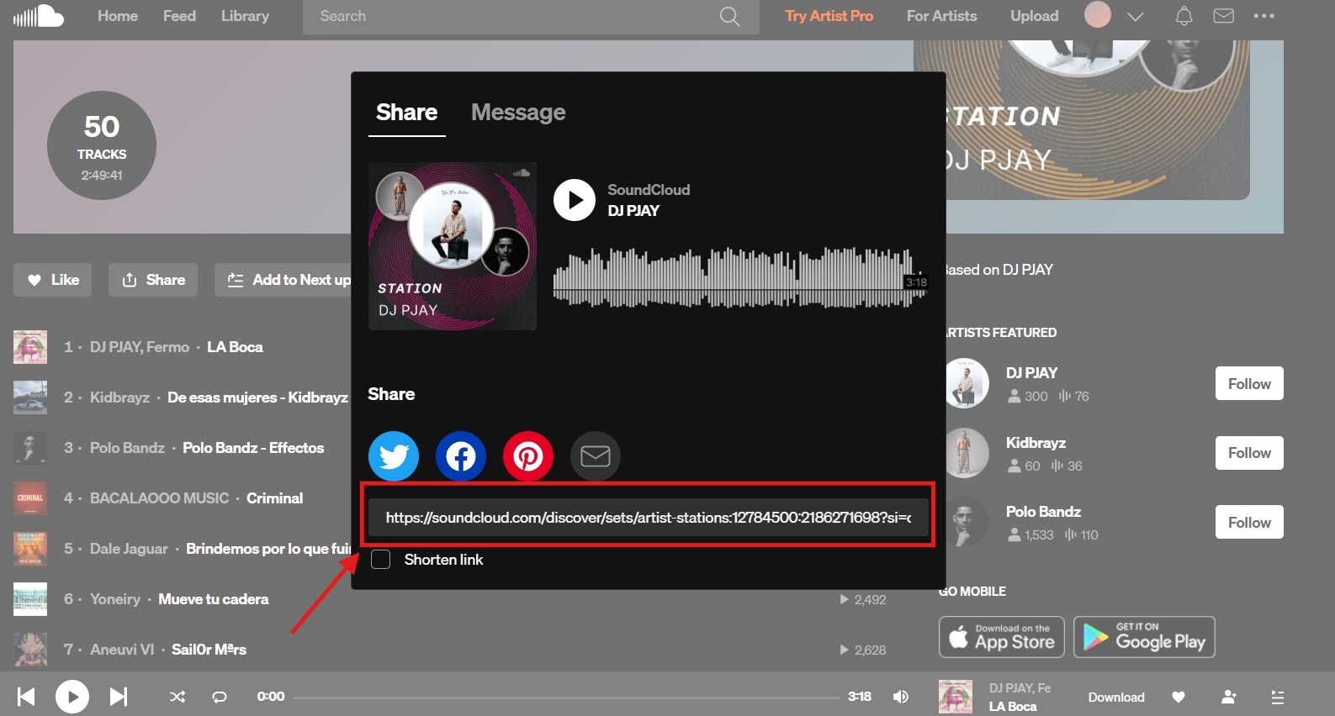Screen dimensions: 1335x716
Task: Open the three-dots more menu in header
Action: click(x=1263, y=16)
